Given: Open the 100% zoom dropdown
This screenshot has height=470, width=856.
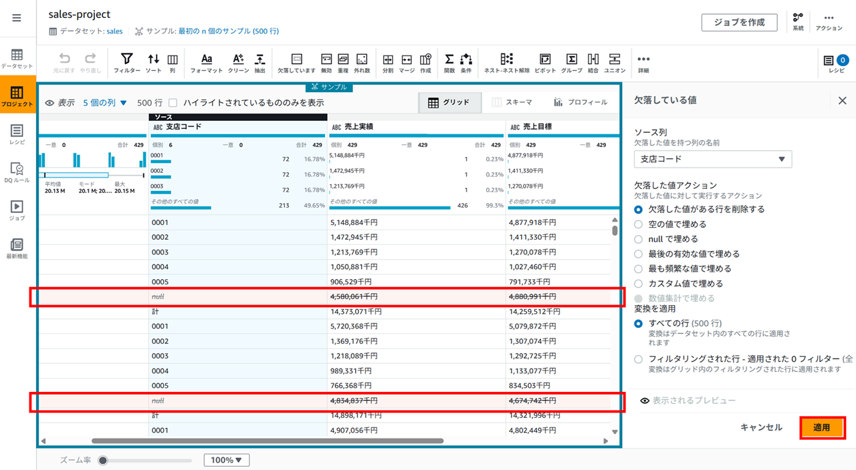Looking at the screenshot, I should point(226,460).
